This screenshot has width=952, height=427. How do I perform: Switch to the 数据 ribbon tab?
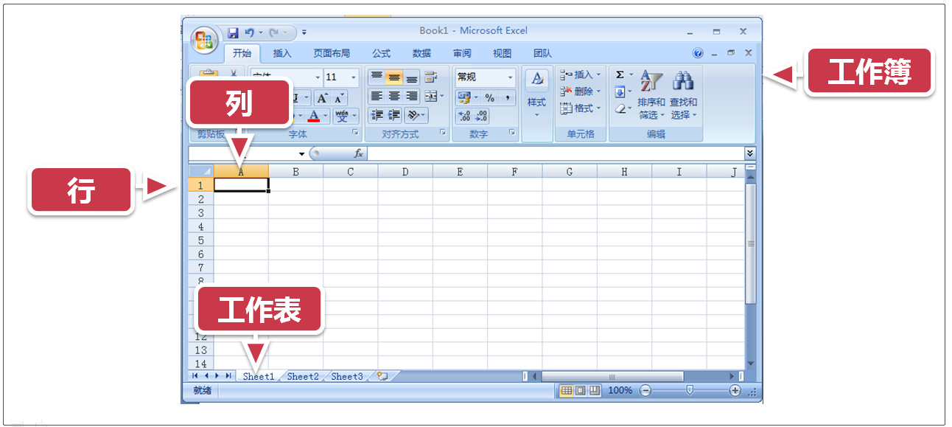(x=421, y=53)
